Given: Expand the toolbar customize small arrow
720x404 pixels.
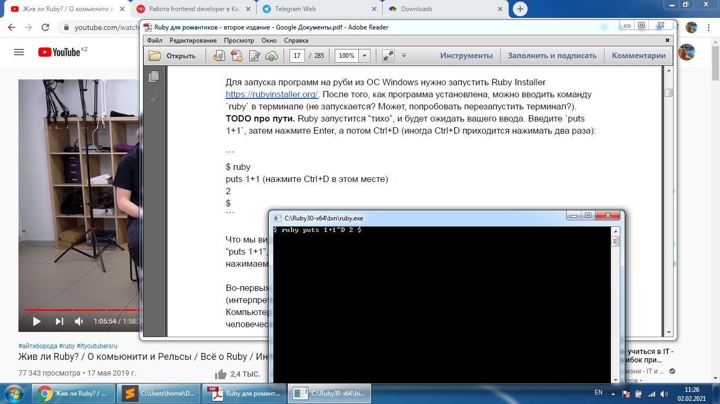Looking at the screenshot, I should coord(404,56).
